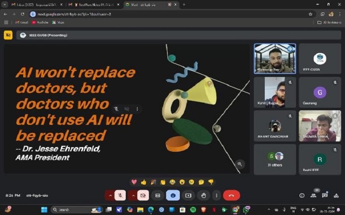The image size is (345, 215).
Task: Click the 31 others participant tile
Action: (x=275, y=160)
